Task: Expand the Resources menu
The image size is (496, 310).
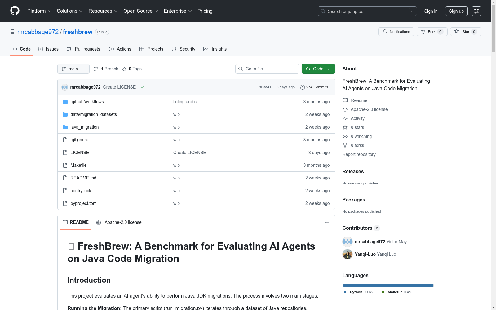Action: [103, 11]
